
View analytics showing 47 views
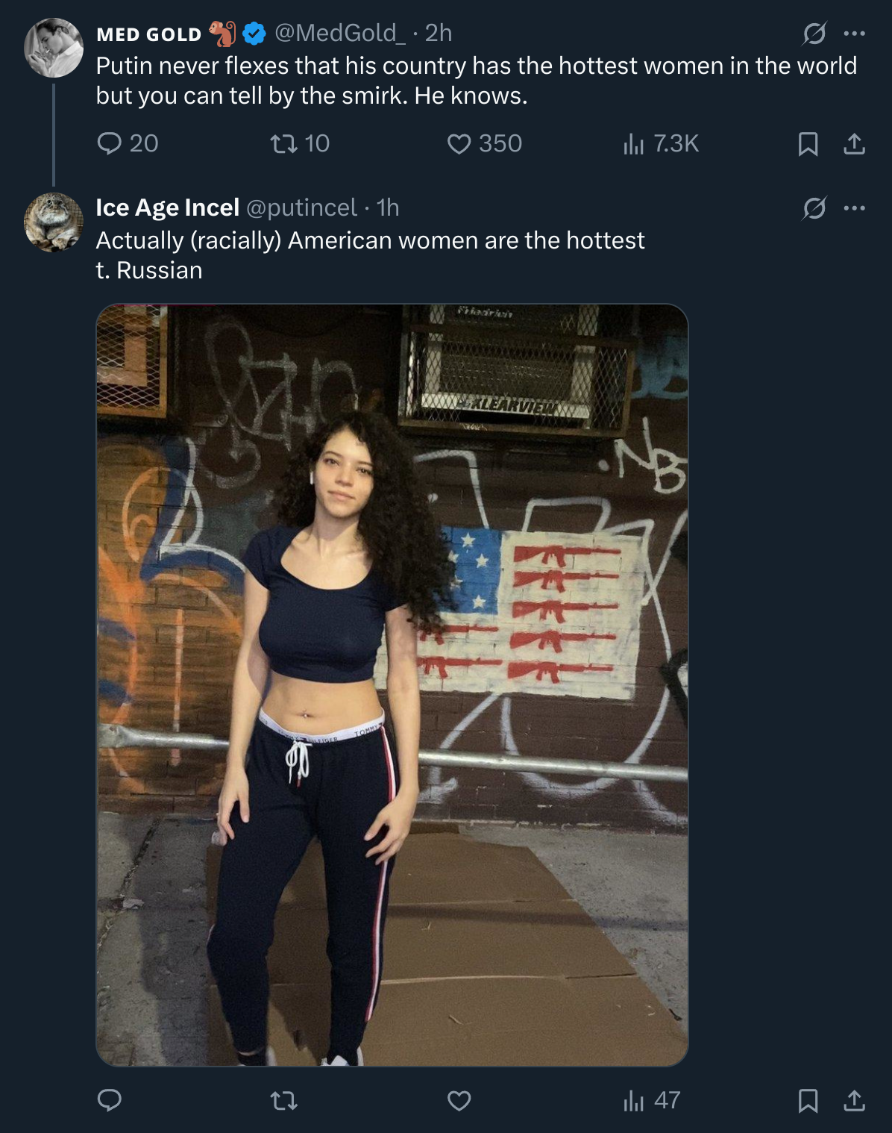pos(651,1100)
